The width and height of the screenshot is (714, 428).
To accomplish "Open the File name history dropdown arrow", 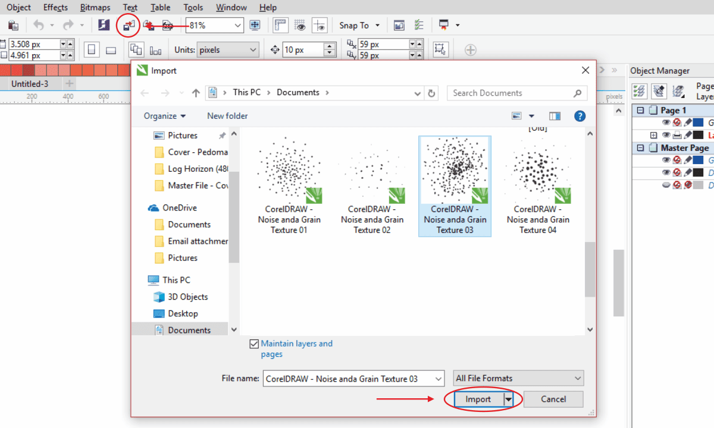I will (439, 379).
